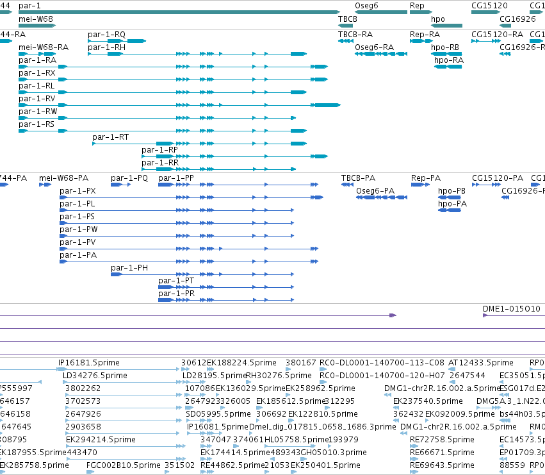
Task: Click transcript TBCB-RA
Action: coord(346,41)
